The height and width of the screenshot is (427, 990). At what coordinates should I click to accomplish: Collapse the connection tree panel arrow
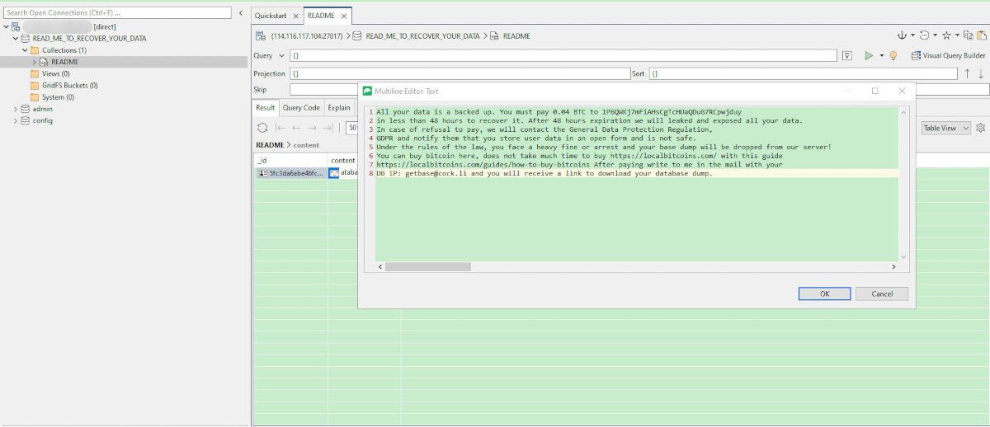[240, 13]
